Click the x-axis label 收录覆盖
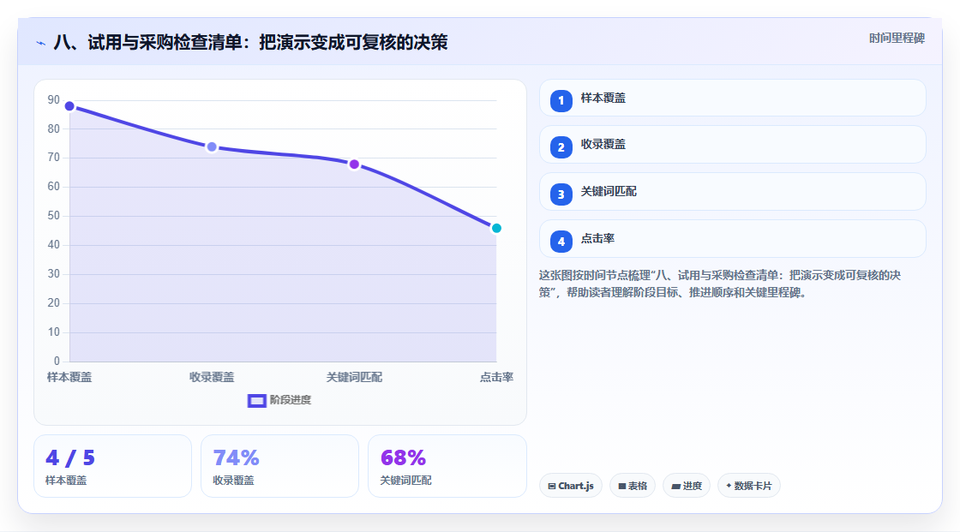 pyautogui.click(x=212, y=377)
